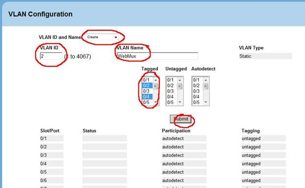Click the VLAN Type 'Static' field
This screenshot has height=188, width=305.
click(x=265, y=56)
